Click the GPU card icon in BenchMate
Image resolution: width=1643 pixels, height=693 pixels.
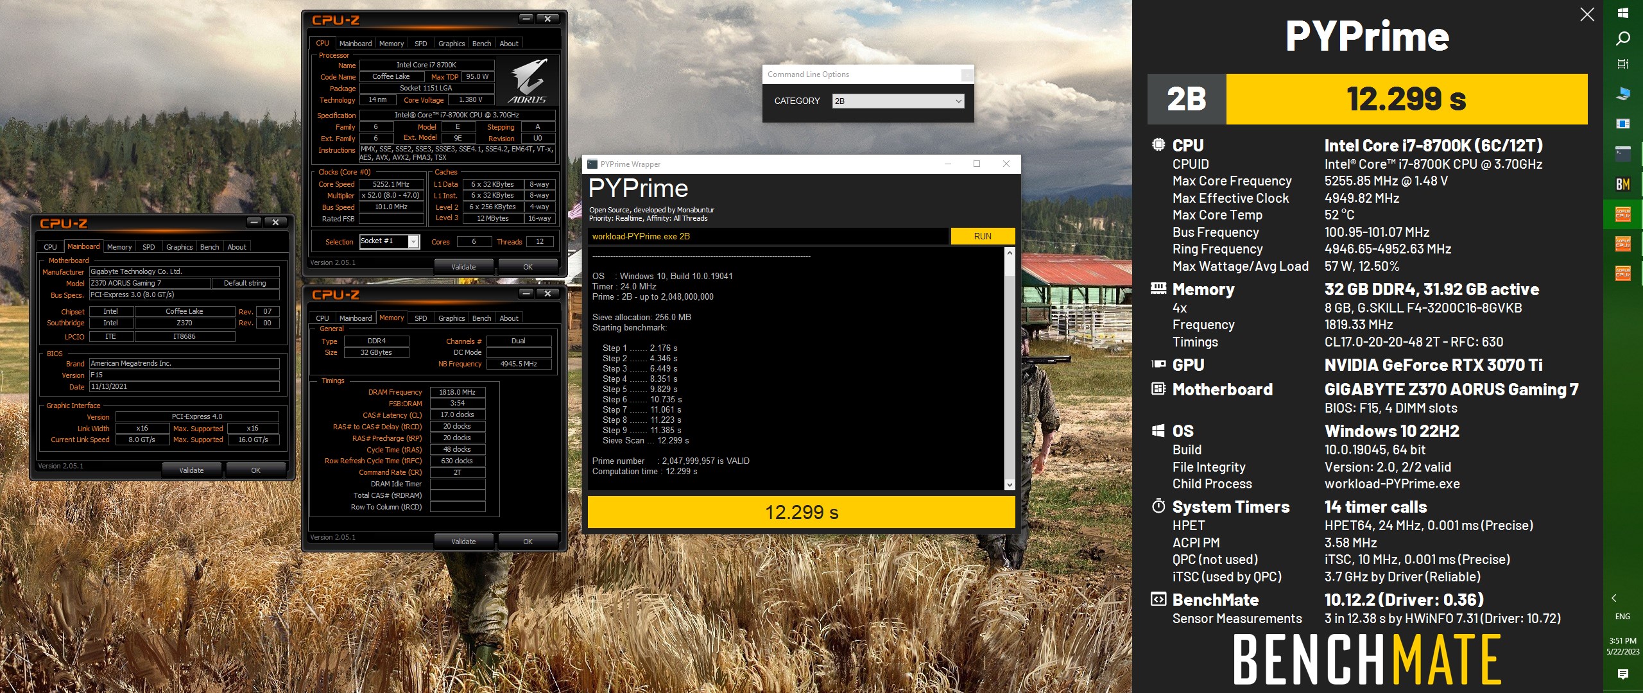1158,364
